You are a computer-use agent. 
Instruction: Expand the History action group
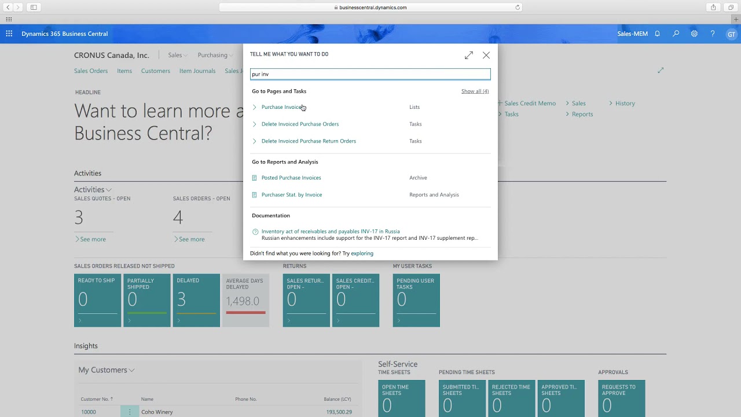tap(622, 103)
